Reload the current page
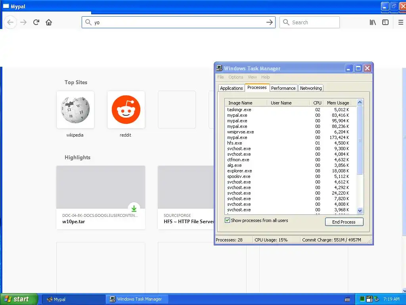The width and height of the screenshot is (406, 305). tap(36, 22)
